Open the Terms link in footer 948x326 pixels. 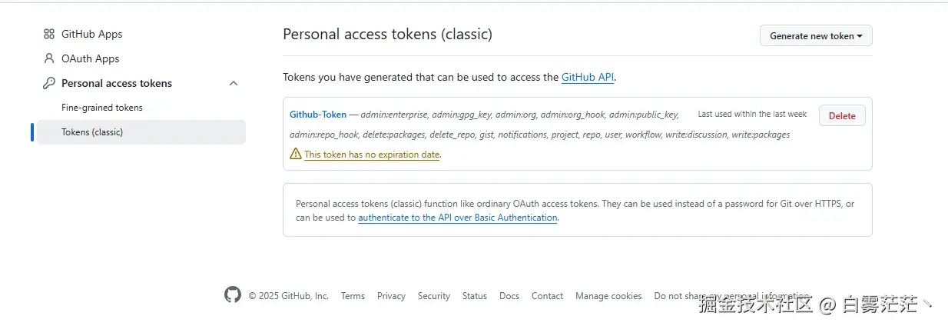coord(353,296)
